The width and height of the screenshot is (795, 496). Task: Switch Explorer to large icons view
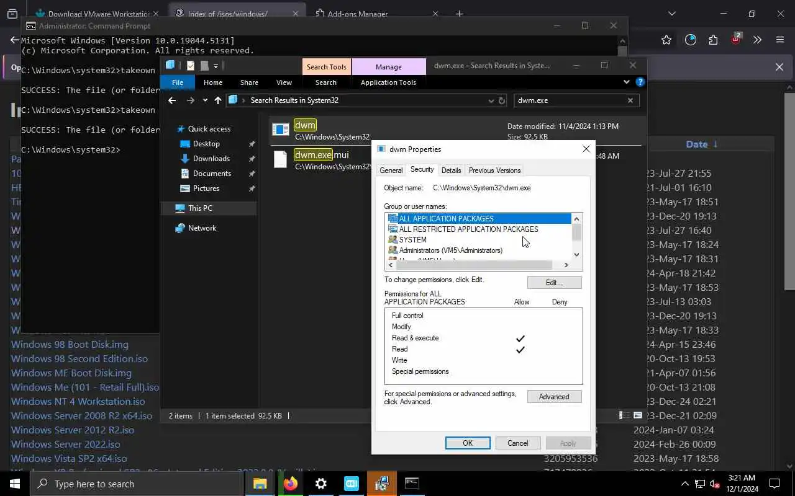637,415
